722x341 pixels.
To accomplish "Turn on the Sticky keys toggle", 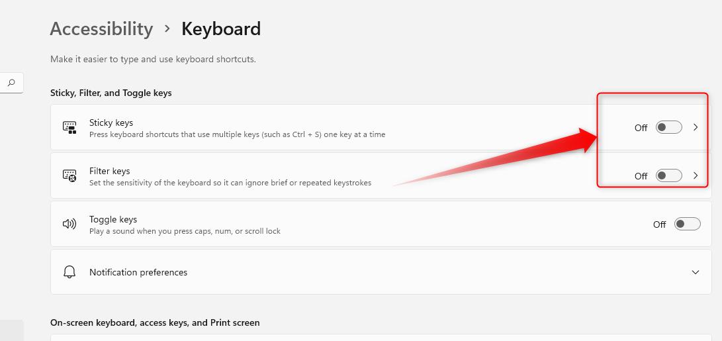I will 668,127.
